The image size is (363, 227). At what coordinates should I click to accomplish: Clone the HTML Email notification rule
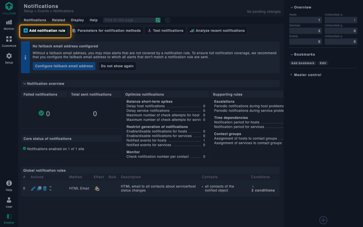(39, 188)
